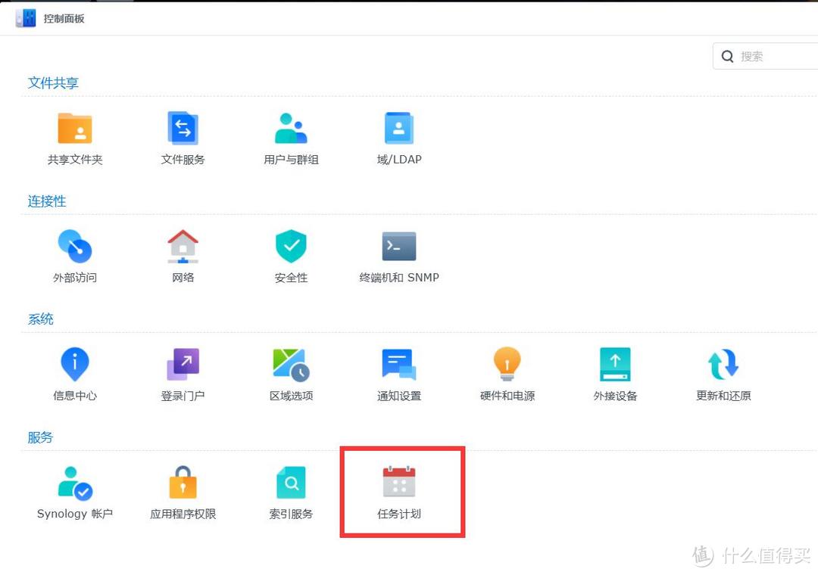The image size is (818, 575).
Task: Open the highlighted 任务计划 (Task Scheduler)
Action: [x=401, y=490]
